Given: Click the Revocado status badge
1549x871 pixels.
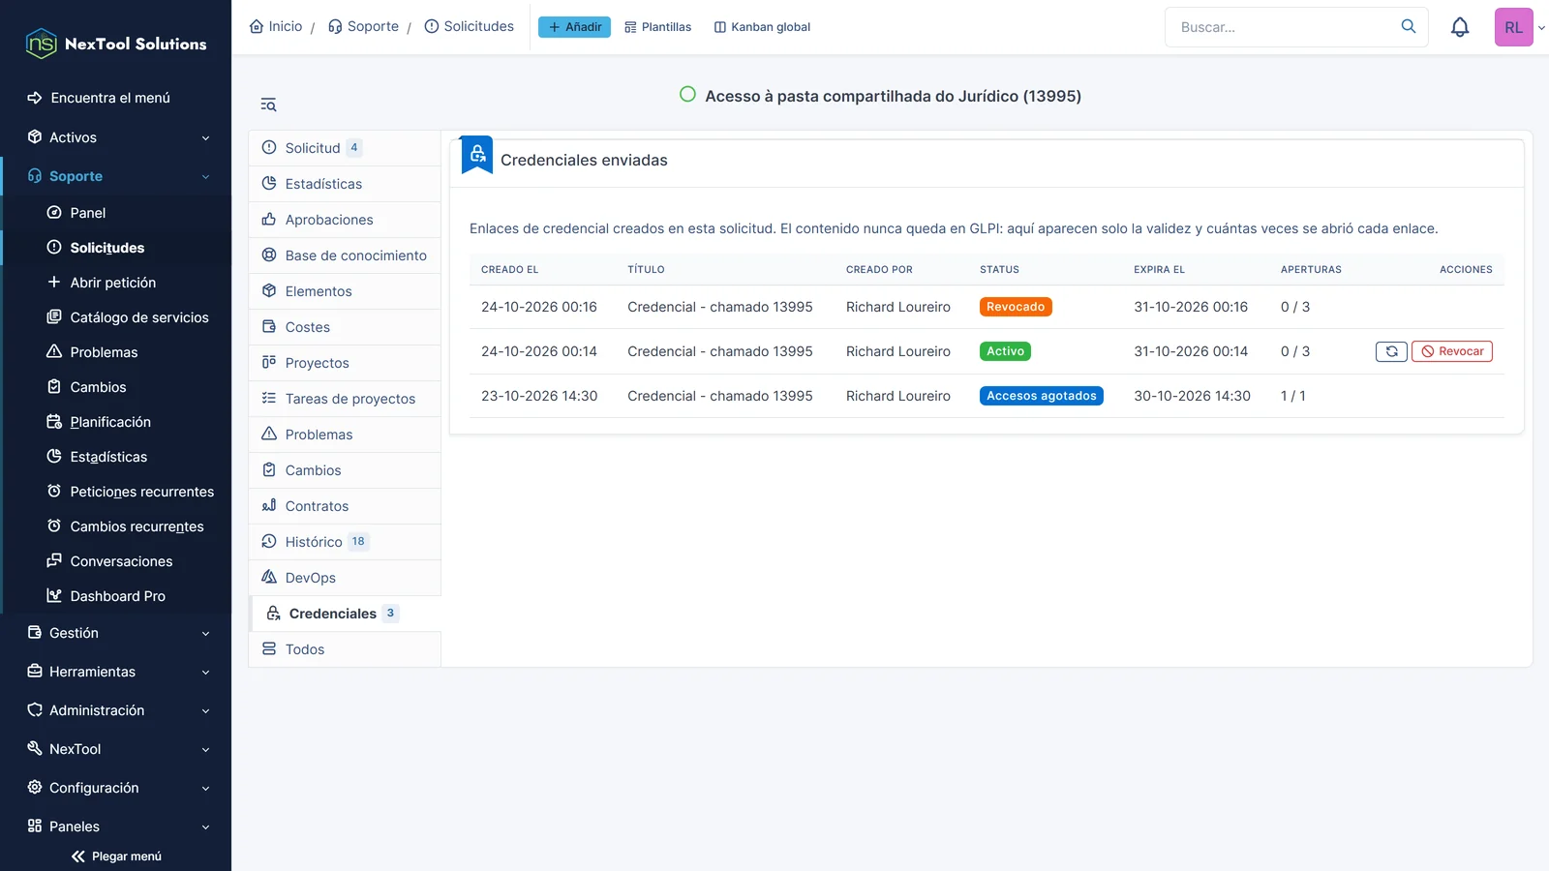Looking at the screenshot, I should tap(1016, 307).
